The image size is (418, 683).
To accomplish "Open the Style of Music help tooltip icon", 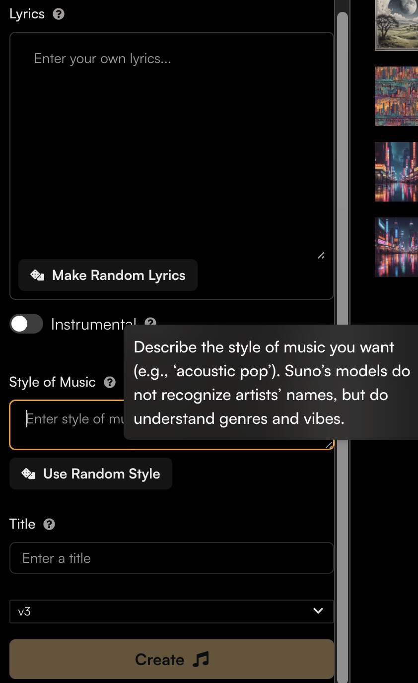I will [110, 382].
